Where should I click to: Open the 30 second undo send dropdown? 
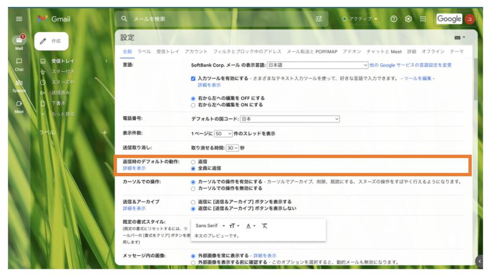(x=232, y=148)
